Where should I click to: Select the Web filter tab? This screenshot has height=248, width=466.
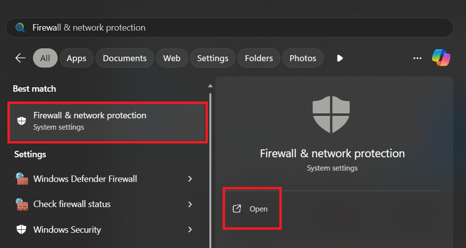click(172, 58)
